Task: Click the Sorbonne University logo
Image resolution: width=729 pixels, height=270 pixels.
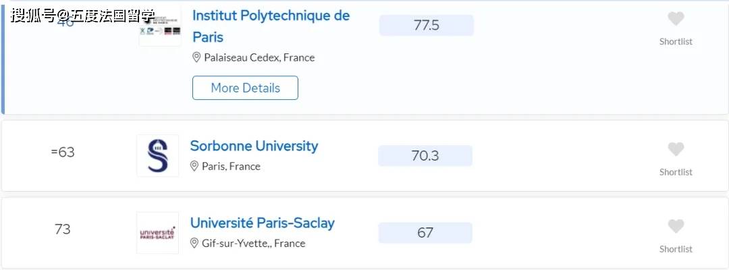Action: coord(157,156)
